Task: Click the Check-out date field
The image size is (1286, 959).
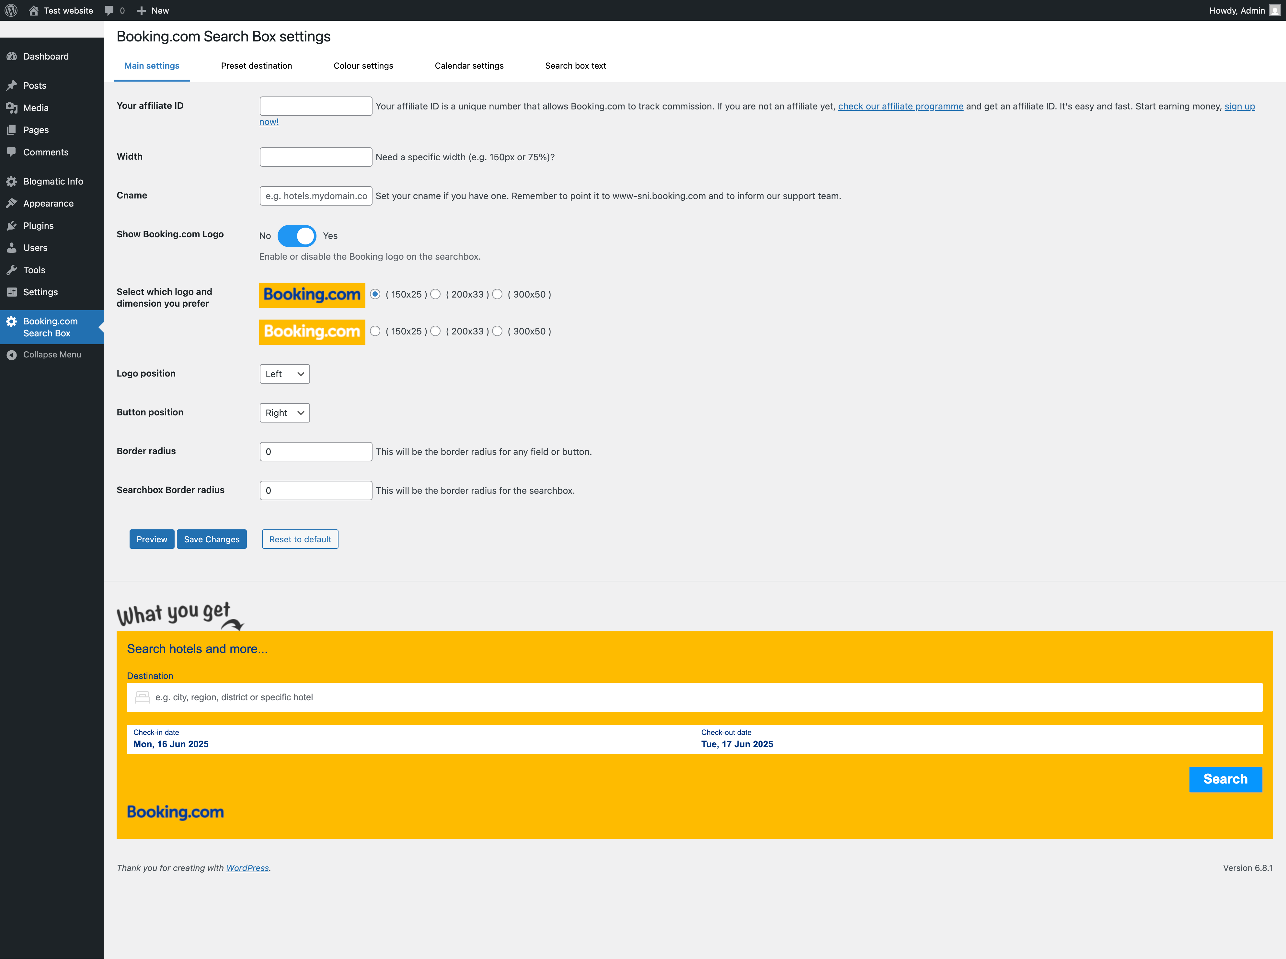Action: coord(979,739)
